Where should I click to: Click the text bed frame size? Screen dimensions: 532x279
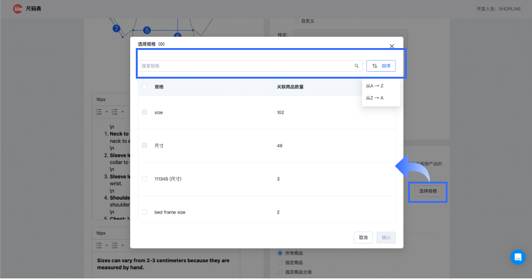(x=170, y=212)
